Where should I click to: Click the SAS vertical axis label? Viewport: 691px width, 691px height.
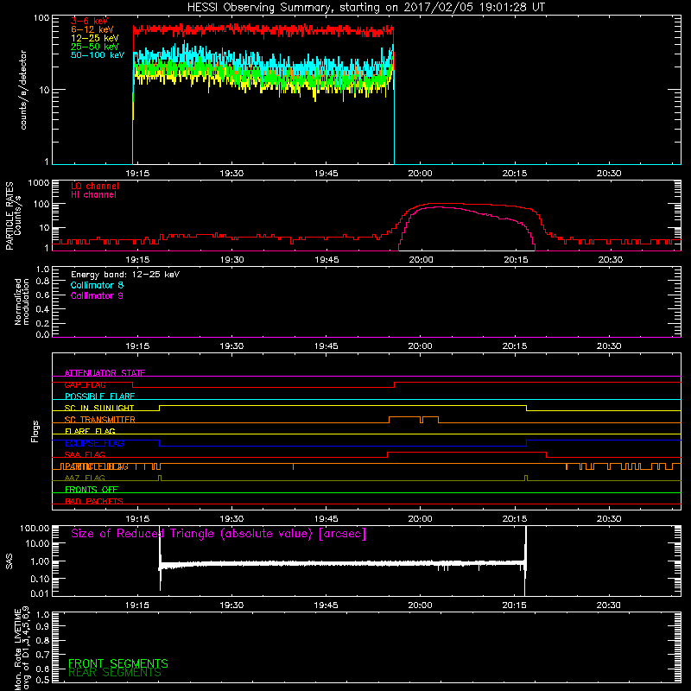9,561
